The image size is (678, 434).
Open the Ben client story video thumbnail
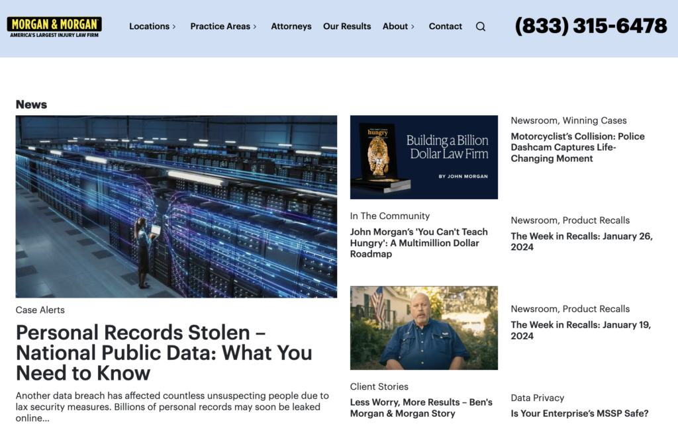[x=424, y=327]
